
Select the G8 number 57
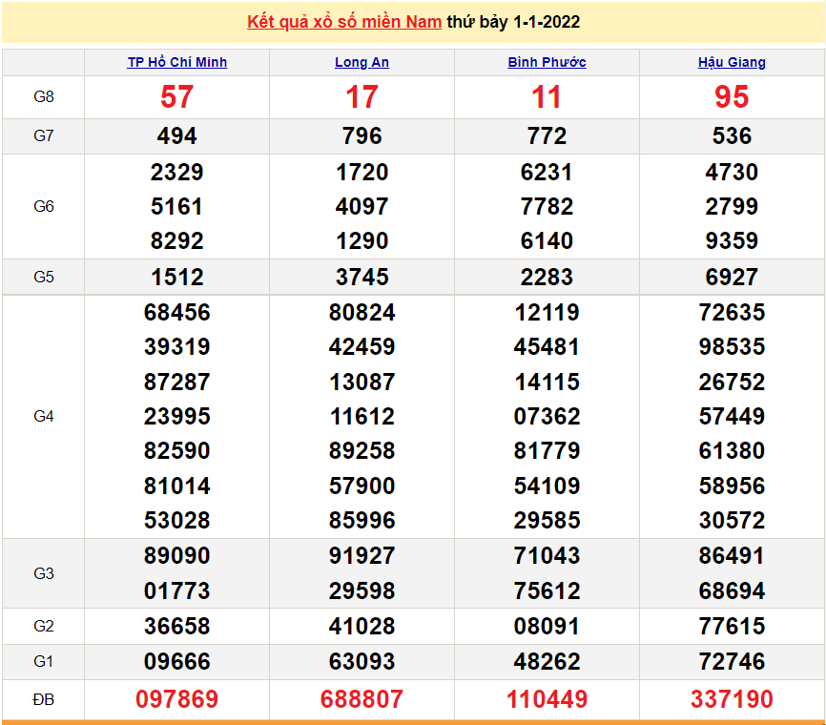(177, 97)
